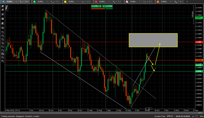
Task: Expand symbol dropdown on blue A tab
Action: [x=16, y=2]
